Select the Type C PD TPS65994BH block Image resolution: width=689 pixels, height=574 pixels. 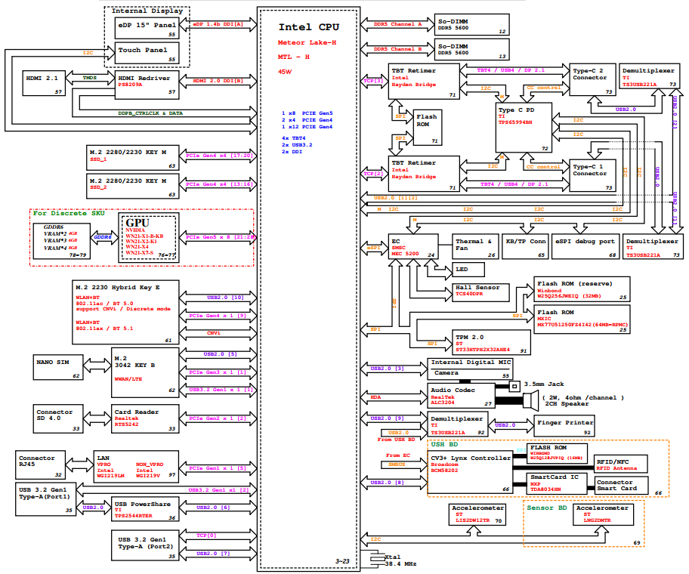(x=524, y=128)
